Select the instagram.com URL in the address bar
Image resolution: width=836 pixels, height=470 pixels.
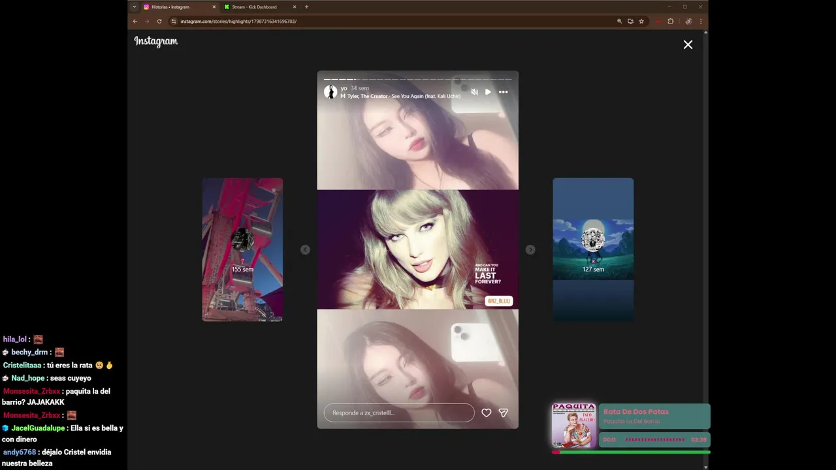[x=238, y=21]
